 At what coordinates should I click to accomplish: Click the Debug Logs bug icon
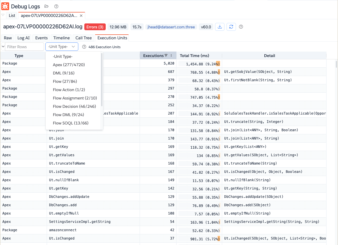coord(5,6)
